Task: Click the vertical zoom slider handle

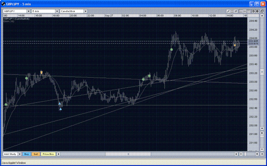Action: click(x=262, y=137)
